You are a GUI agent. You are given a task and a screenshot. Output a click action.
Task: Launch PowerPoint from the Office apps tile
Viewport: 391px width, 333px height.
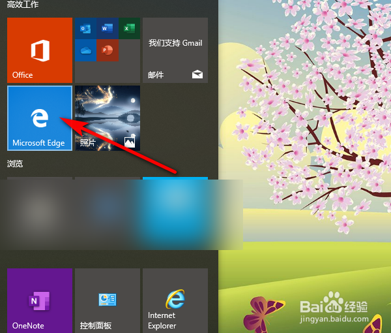(x=108, y=50)
